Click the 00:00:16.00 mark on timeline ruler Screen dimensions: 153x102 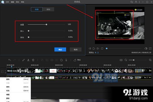click(x=35, y=65)
